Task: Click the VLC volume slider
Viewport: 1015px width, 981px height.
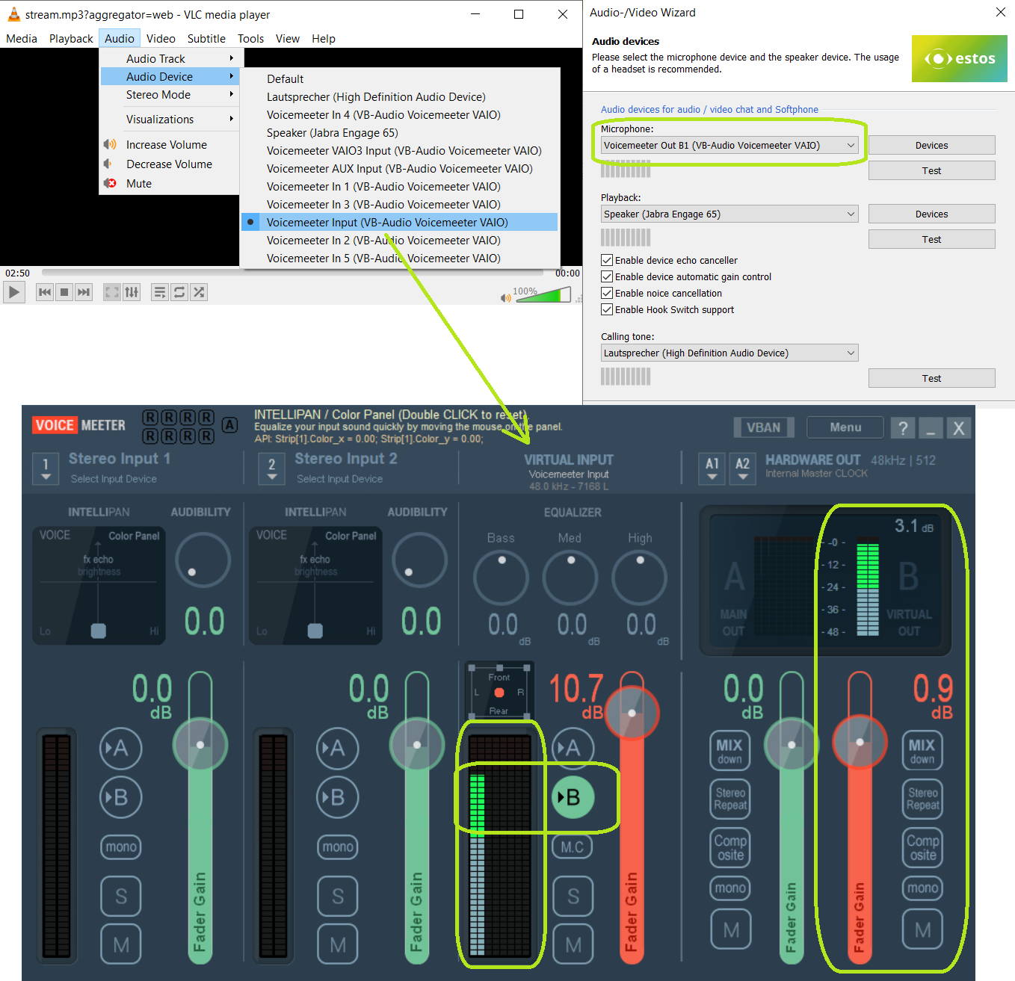Action: point(543,296)
